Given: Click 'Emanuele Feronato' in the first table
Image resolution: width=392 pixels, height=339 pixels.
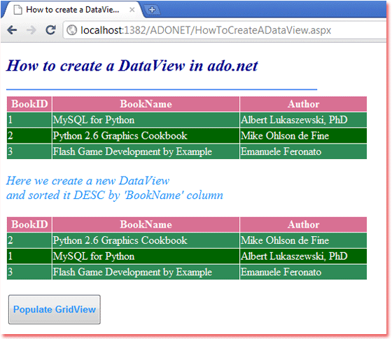Looking at the screenshot, I should (x=281, y=151).
